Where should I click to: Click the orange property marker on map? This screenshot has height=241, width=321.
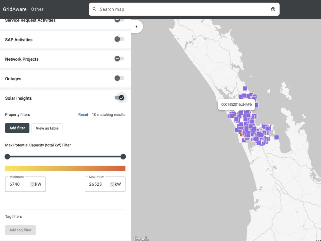pyautogui.click(x=242, y=134)
